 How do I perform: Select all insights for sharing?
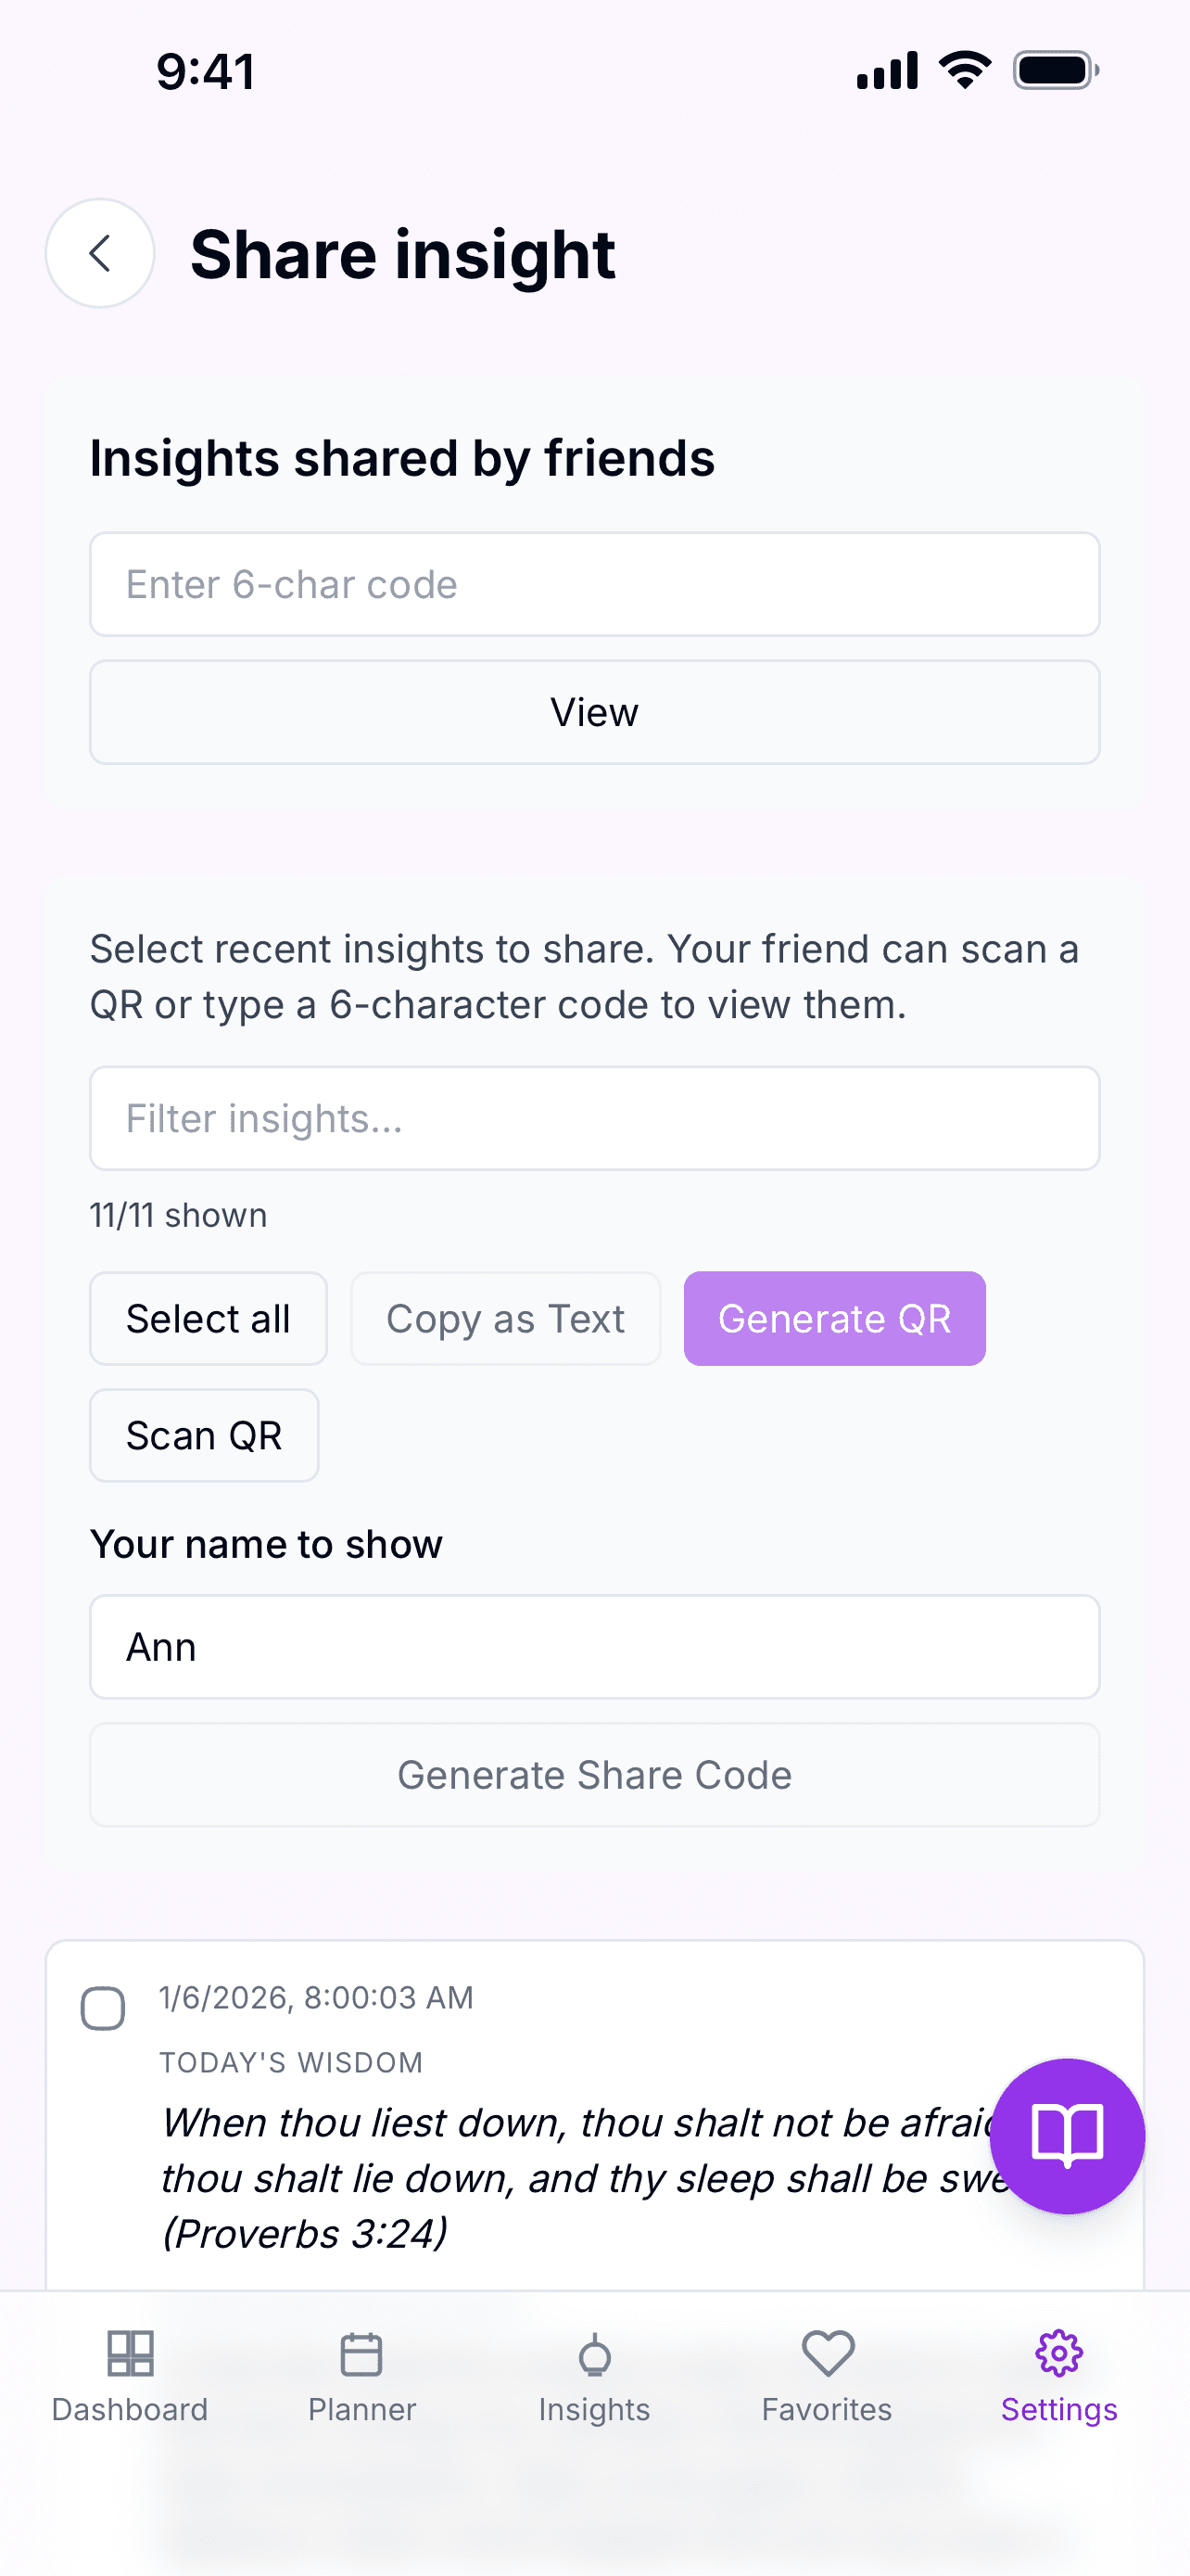(x=208, y=1318)
